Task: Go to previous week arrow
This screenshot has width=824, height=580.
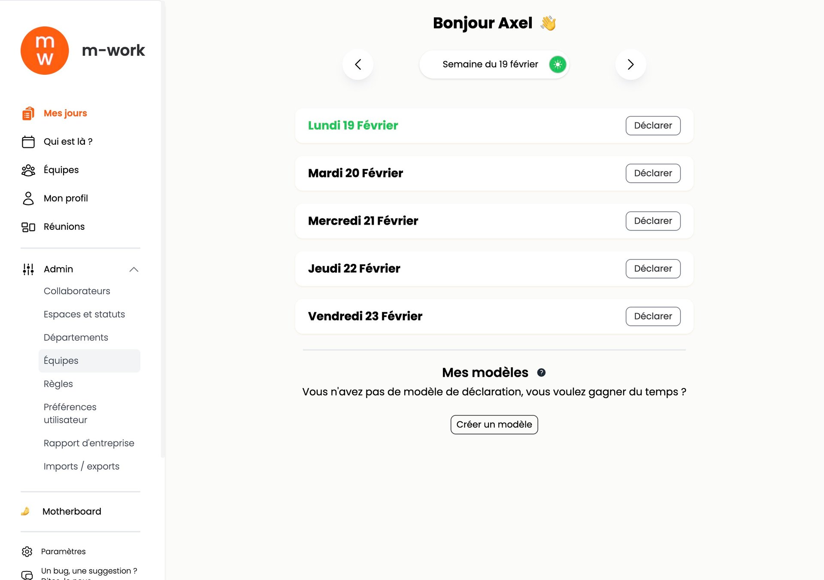Action: pyautogui.click(x=358, y=64)
